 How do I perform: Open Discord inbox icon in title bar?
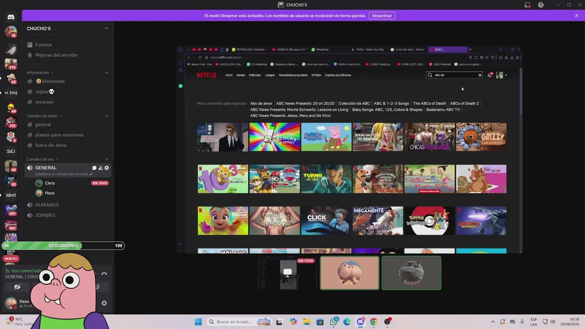[x=527, y=5]
